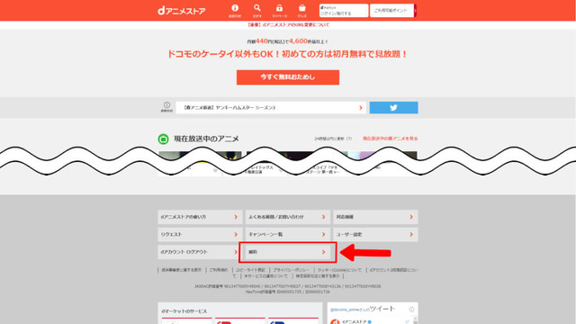Click the 今すぐ無料おためし button
Screen dimensions: 576x324
(288, 77)
